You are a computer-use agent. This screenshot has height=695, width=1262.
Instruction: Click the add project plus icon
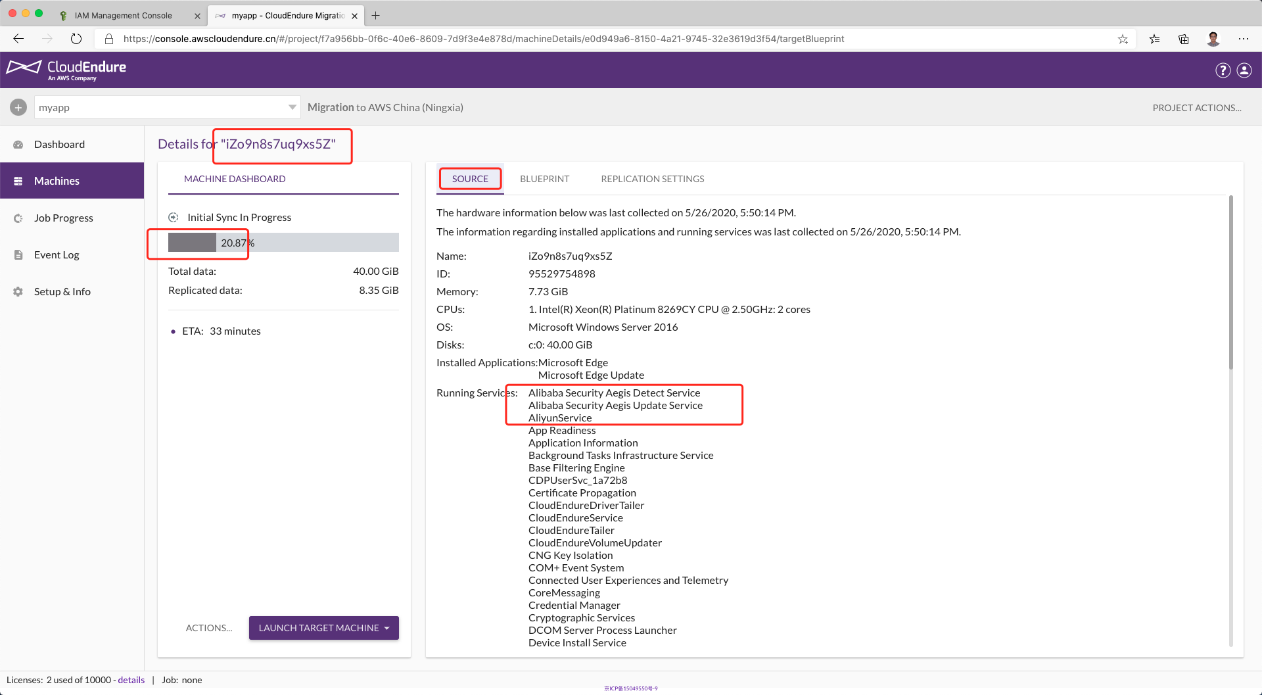(x=18, y=107)
